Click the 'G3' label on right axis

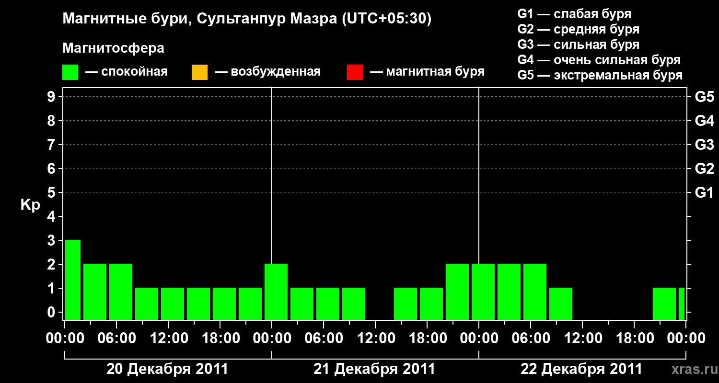[x=705, y=145]
